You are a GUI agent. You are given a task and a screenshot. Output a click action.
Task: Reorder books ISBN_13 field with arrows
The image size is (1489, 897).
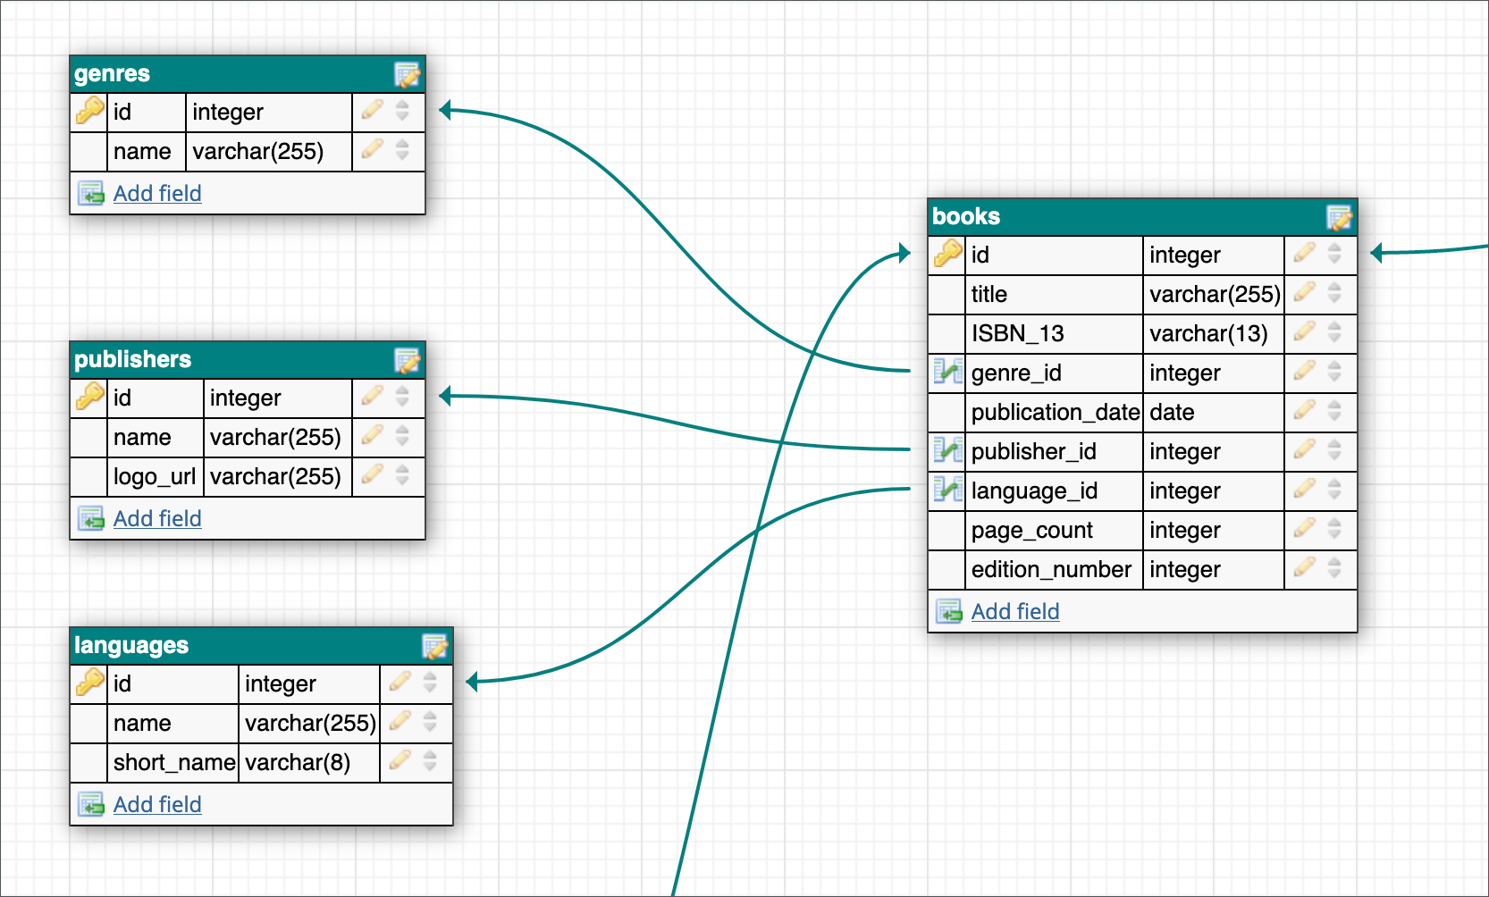coord(1334,332)
